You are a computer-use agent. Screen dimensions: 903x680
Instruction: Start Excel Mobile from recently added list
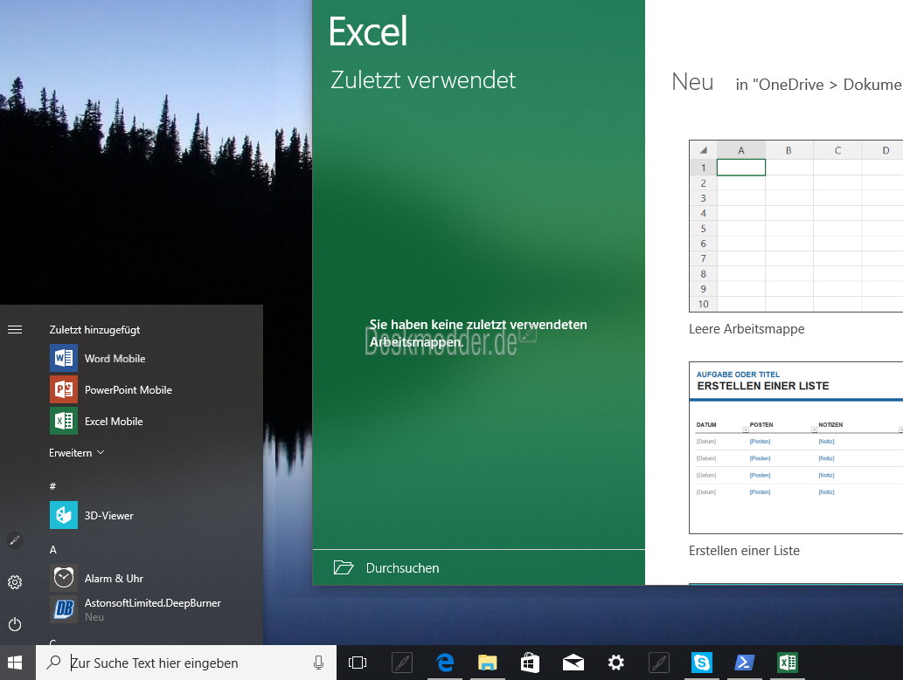(x=97, y=421)
